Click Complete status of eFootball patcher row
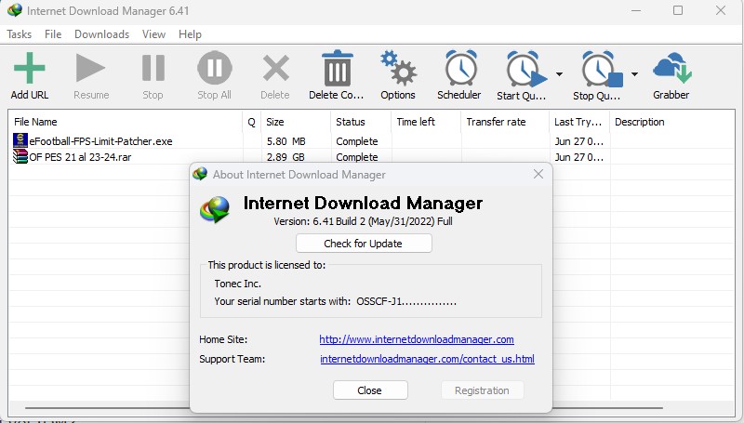Screen dimensions: 744x423 [357, 141]
